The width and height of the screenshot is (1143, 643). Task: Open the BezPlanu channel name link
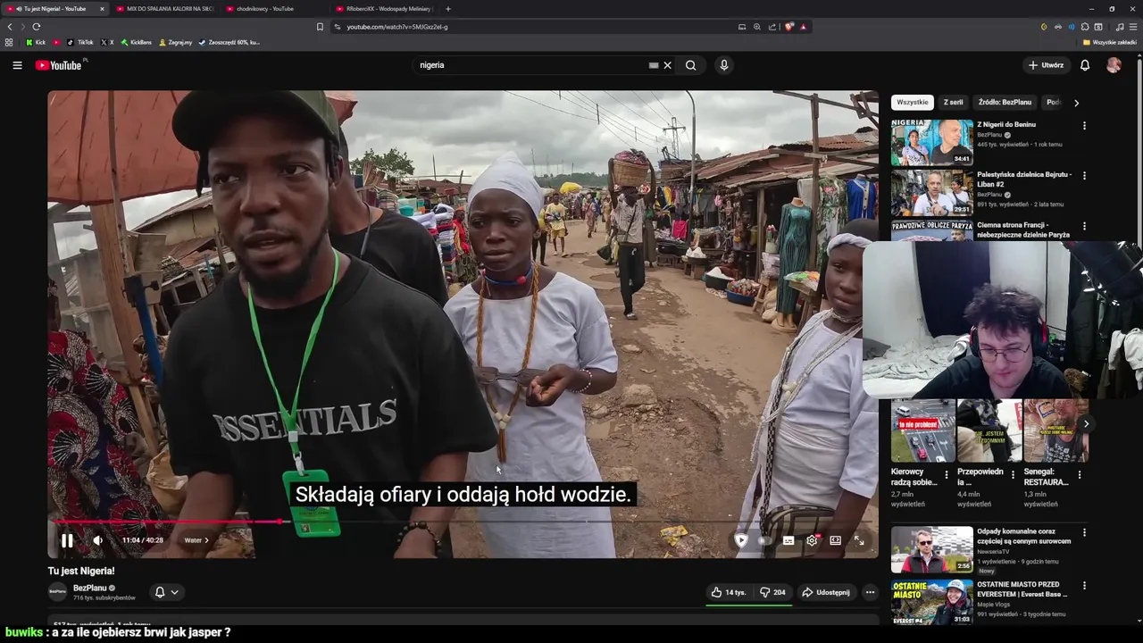pos(89,588)
